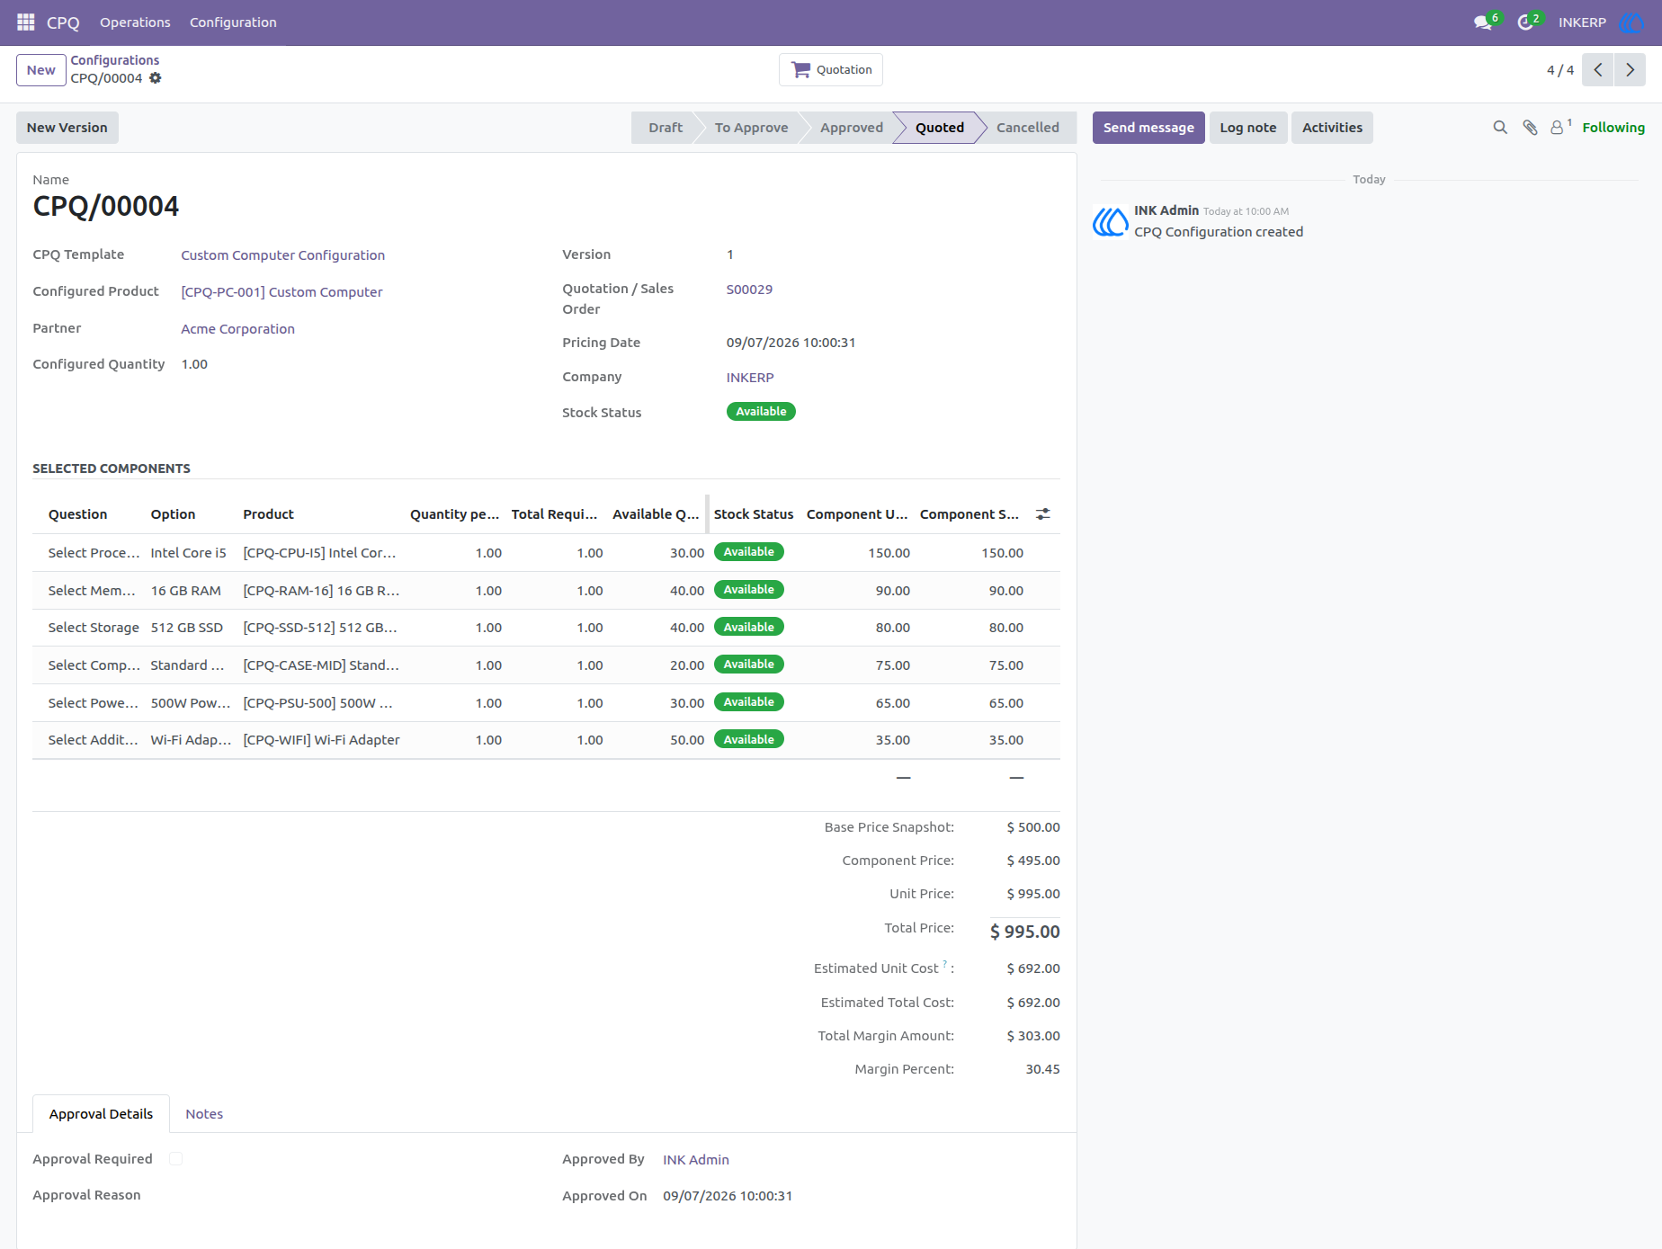Toggle the Following status button

(1613, 128)
